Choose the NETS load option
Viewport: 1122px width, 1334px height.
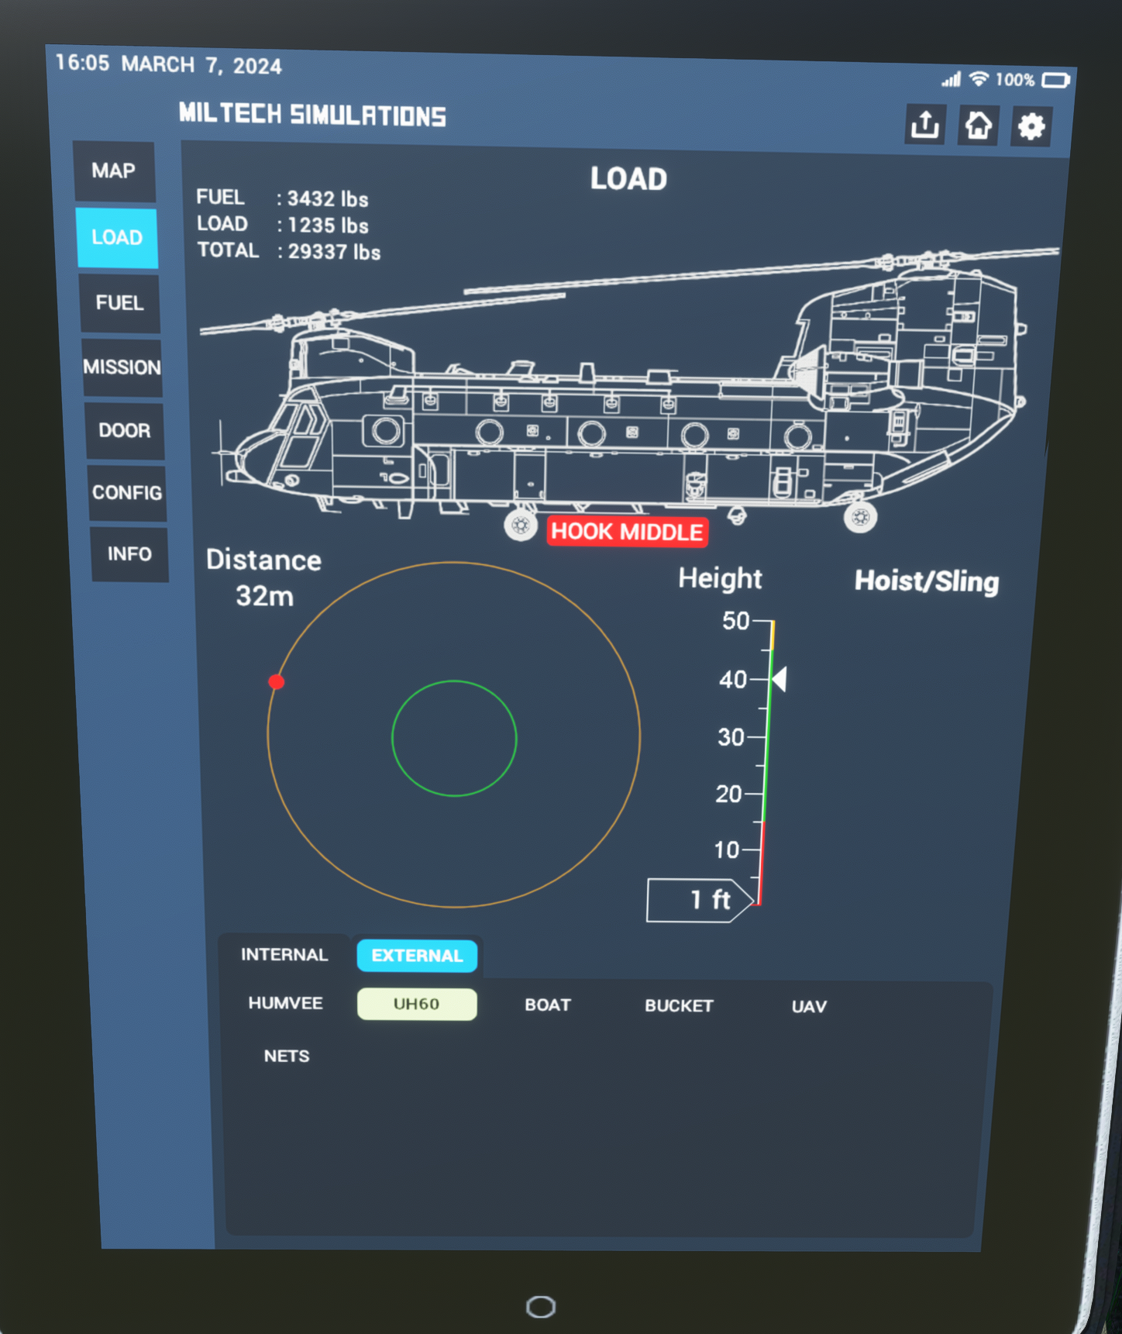click(287, 1057)
